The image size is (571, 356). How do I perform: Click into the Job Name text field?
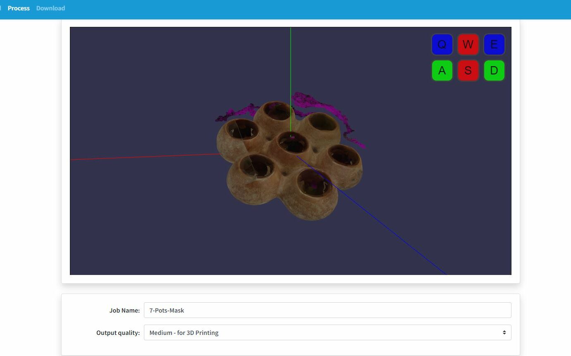click(327, 310)
